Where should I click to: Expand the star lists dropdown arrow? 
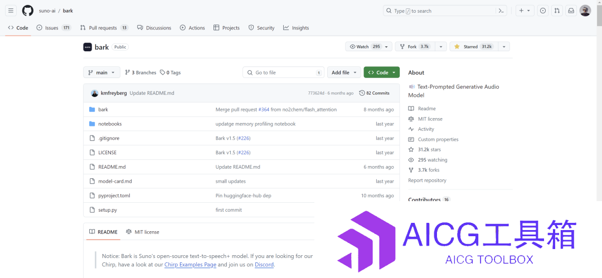point(504,46)
